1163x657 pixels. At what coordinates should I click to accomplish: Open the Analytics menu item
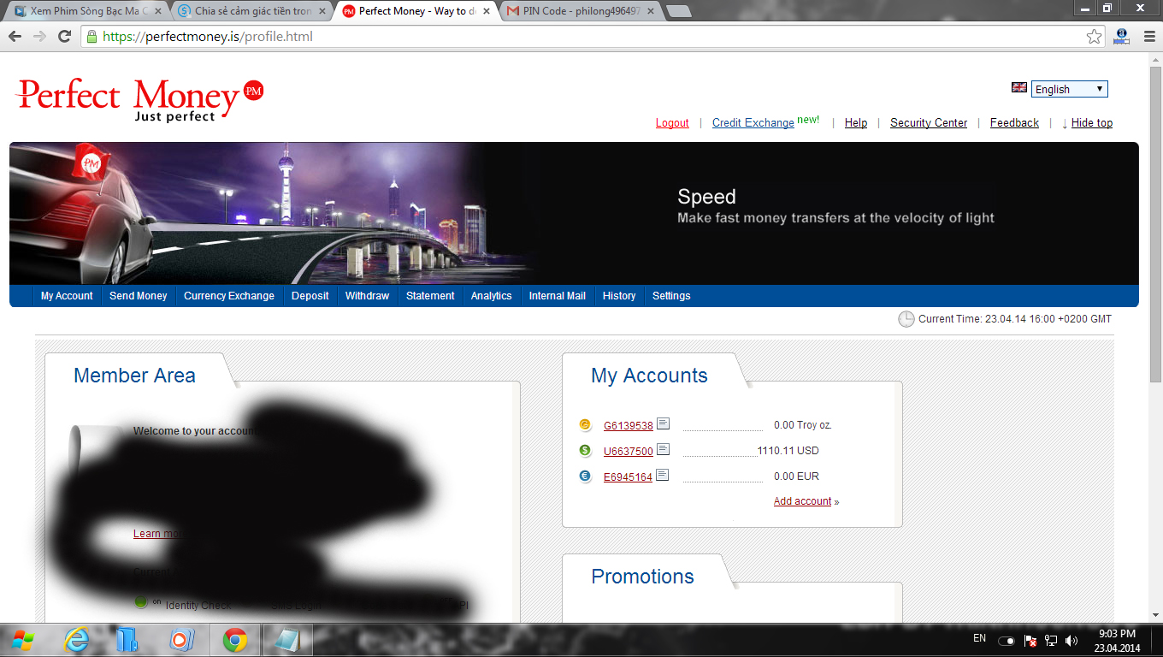click(x=492, y=296)
